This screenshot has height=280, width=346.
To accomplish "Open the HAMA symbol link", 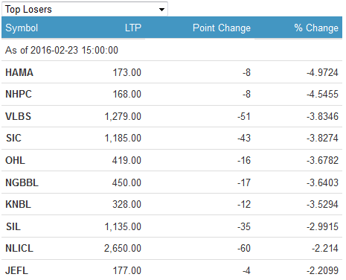I will tap(19, 72).
